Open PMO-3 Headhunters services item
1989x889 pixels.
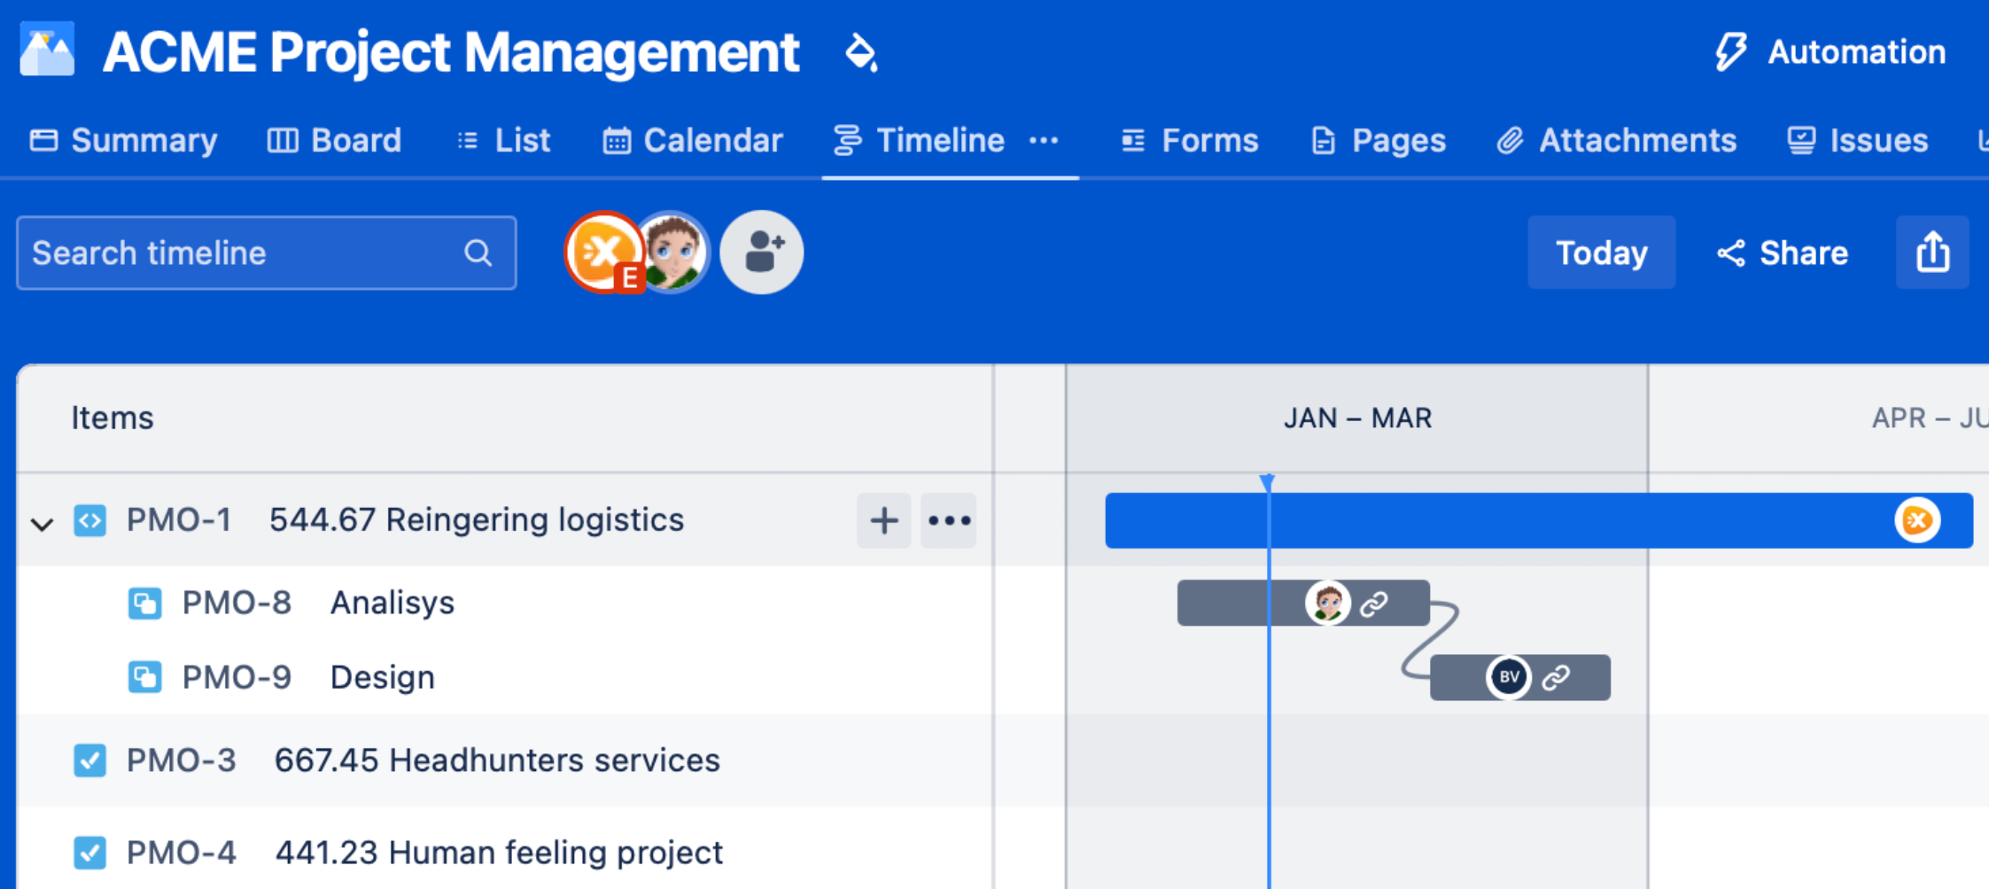pyautogui.click(x=497, y=760)
